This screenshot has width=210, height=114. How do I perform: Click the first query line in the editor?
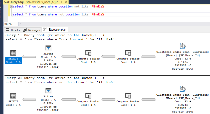[59, 6]
